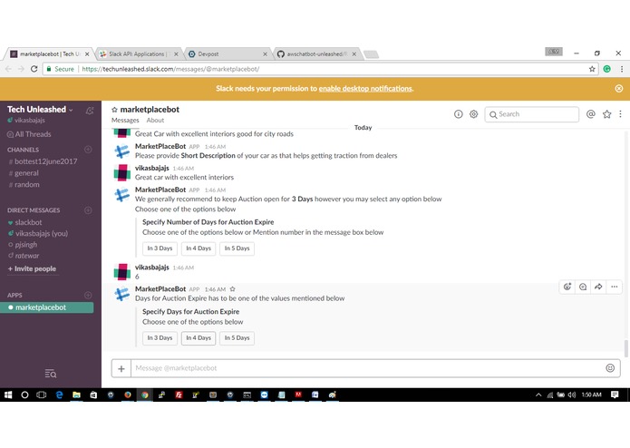Click enable desktop notifications link
The height and width of the screenshot is (448, 630).
point(365,88)
